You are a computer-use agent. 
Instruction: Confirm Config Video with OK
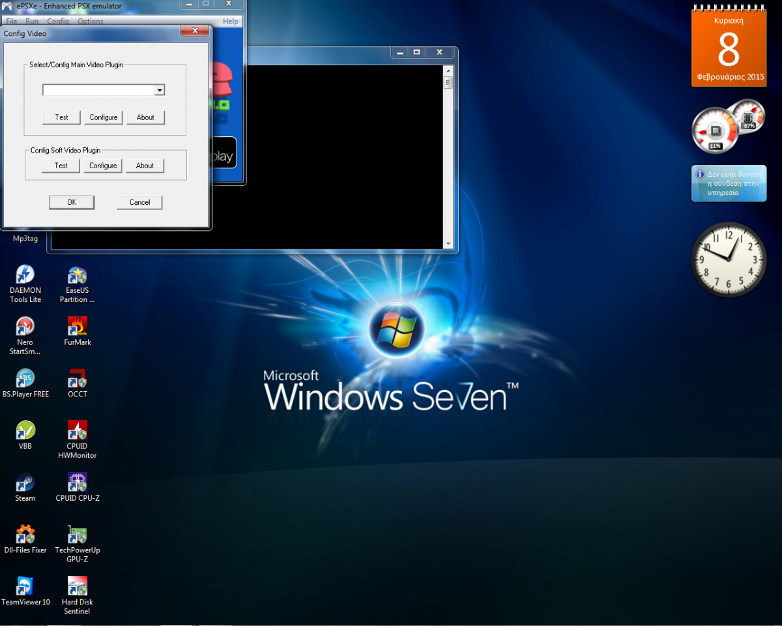pyautogui.click(x=72, y=202)
